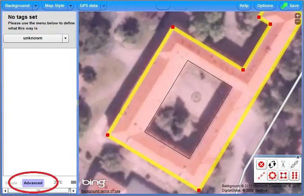Viewport: 304px width, 196px height.
Task: Switch to the Advanced tag view
Action: click(33, 183)
